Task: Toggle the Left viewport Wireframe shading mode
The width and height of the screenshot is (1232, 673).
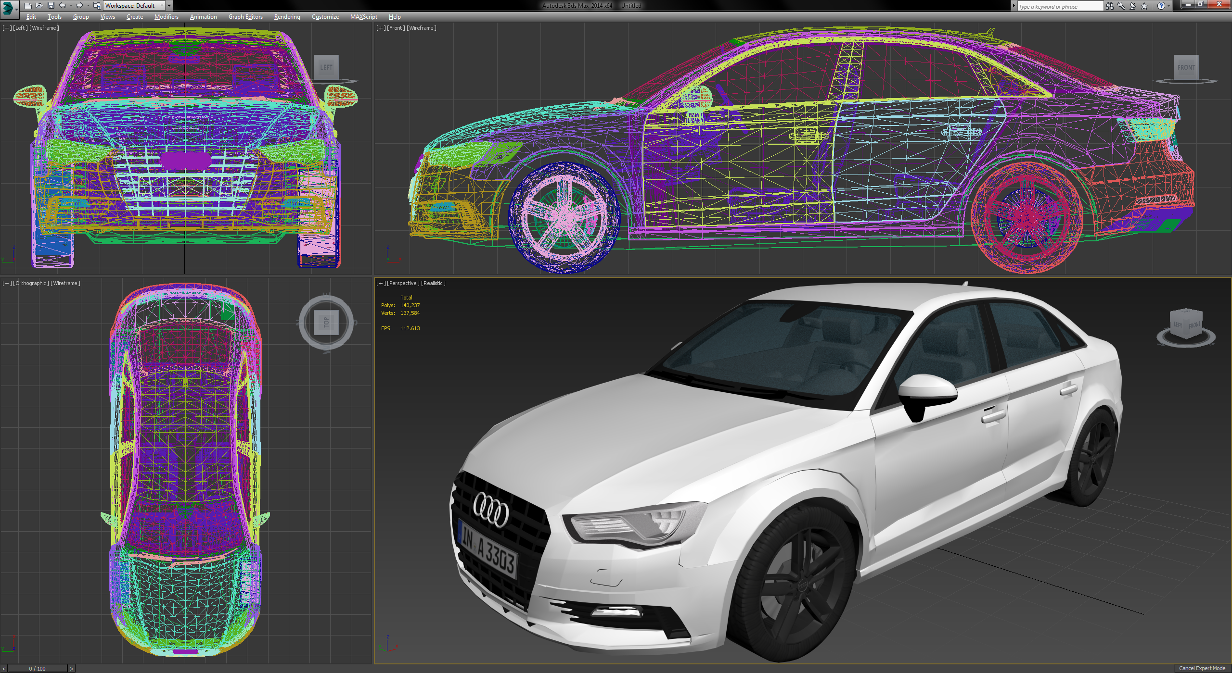Action: coord(45,27)
